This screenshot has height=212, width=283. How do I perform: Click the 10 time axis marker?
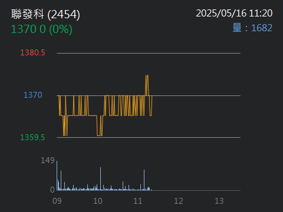[98, 201]
